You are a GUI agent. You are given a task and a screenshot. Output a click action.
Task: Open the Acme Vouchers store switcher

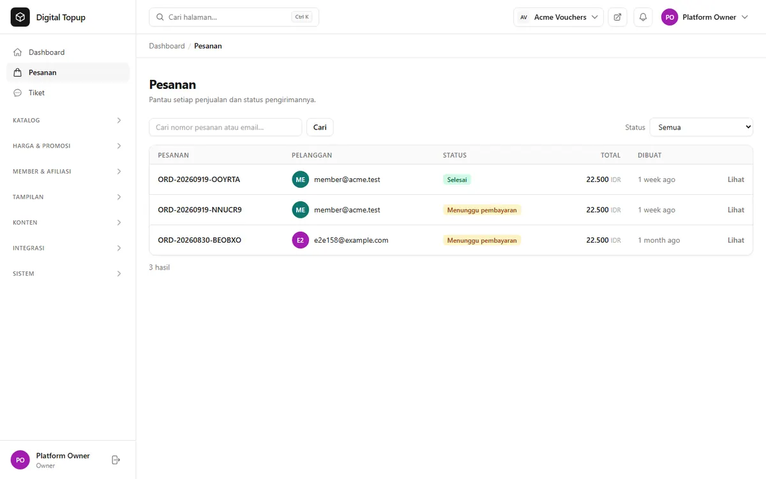point(559,17)
